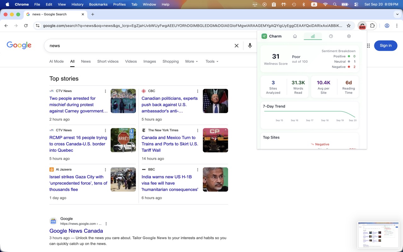Viewport: 403px width, 252px height.
Task: Open the Google News Canada result
Action: click(x=76, y=231)
